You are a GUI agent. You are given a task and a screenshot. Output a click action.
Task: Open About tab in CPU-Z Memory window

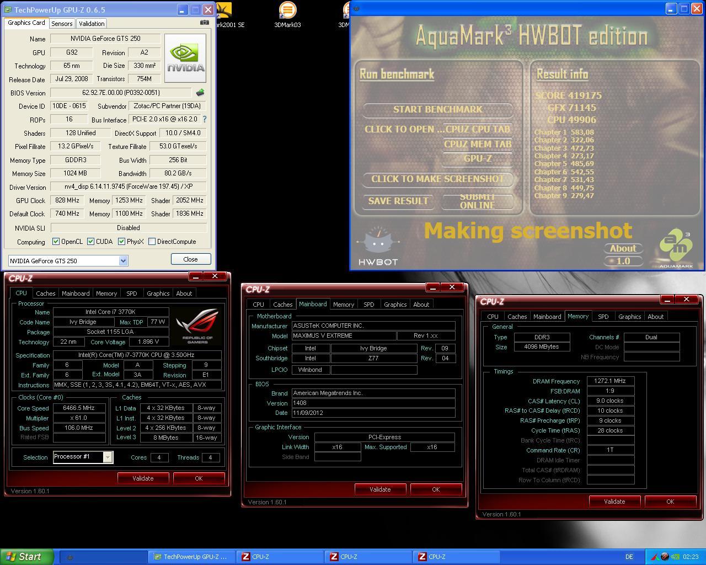coord(656,317)
